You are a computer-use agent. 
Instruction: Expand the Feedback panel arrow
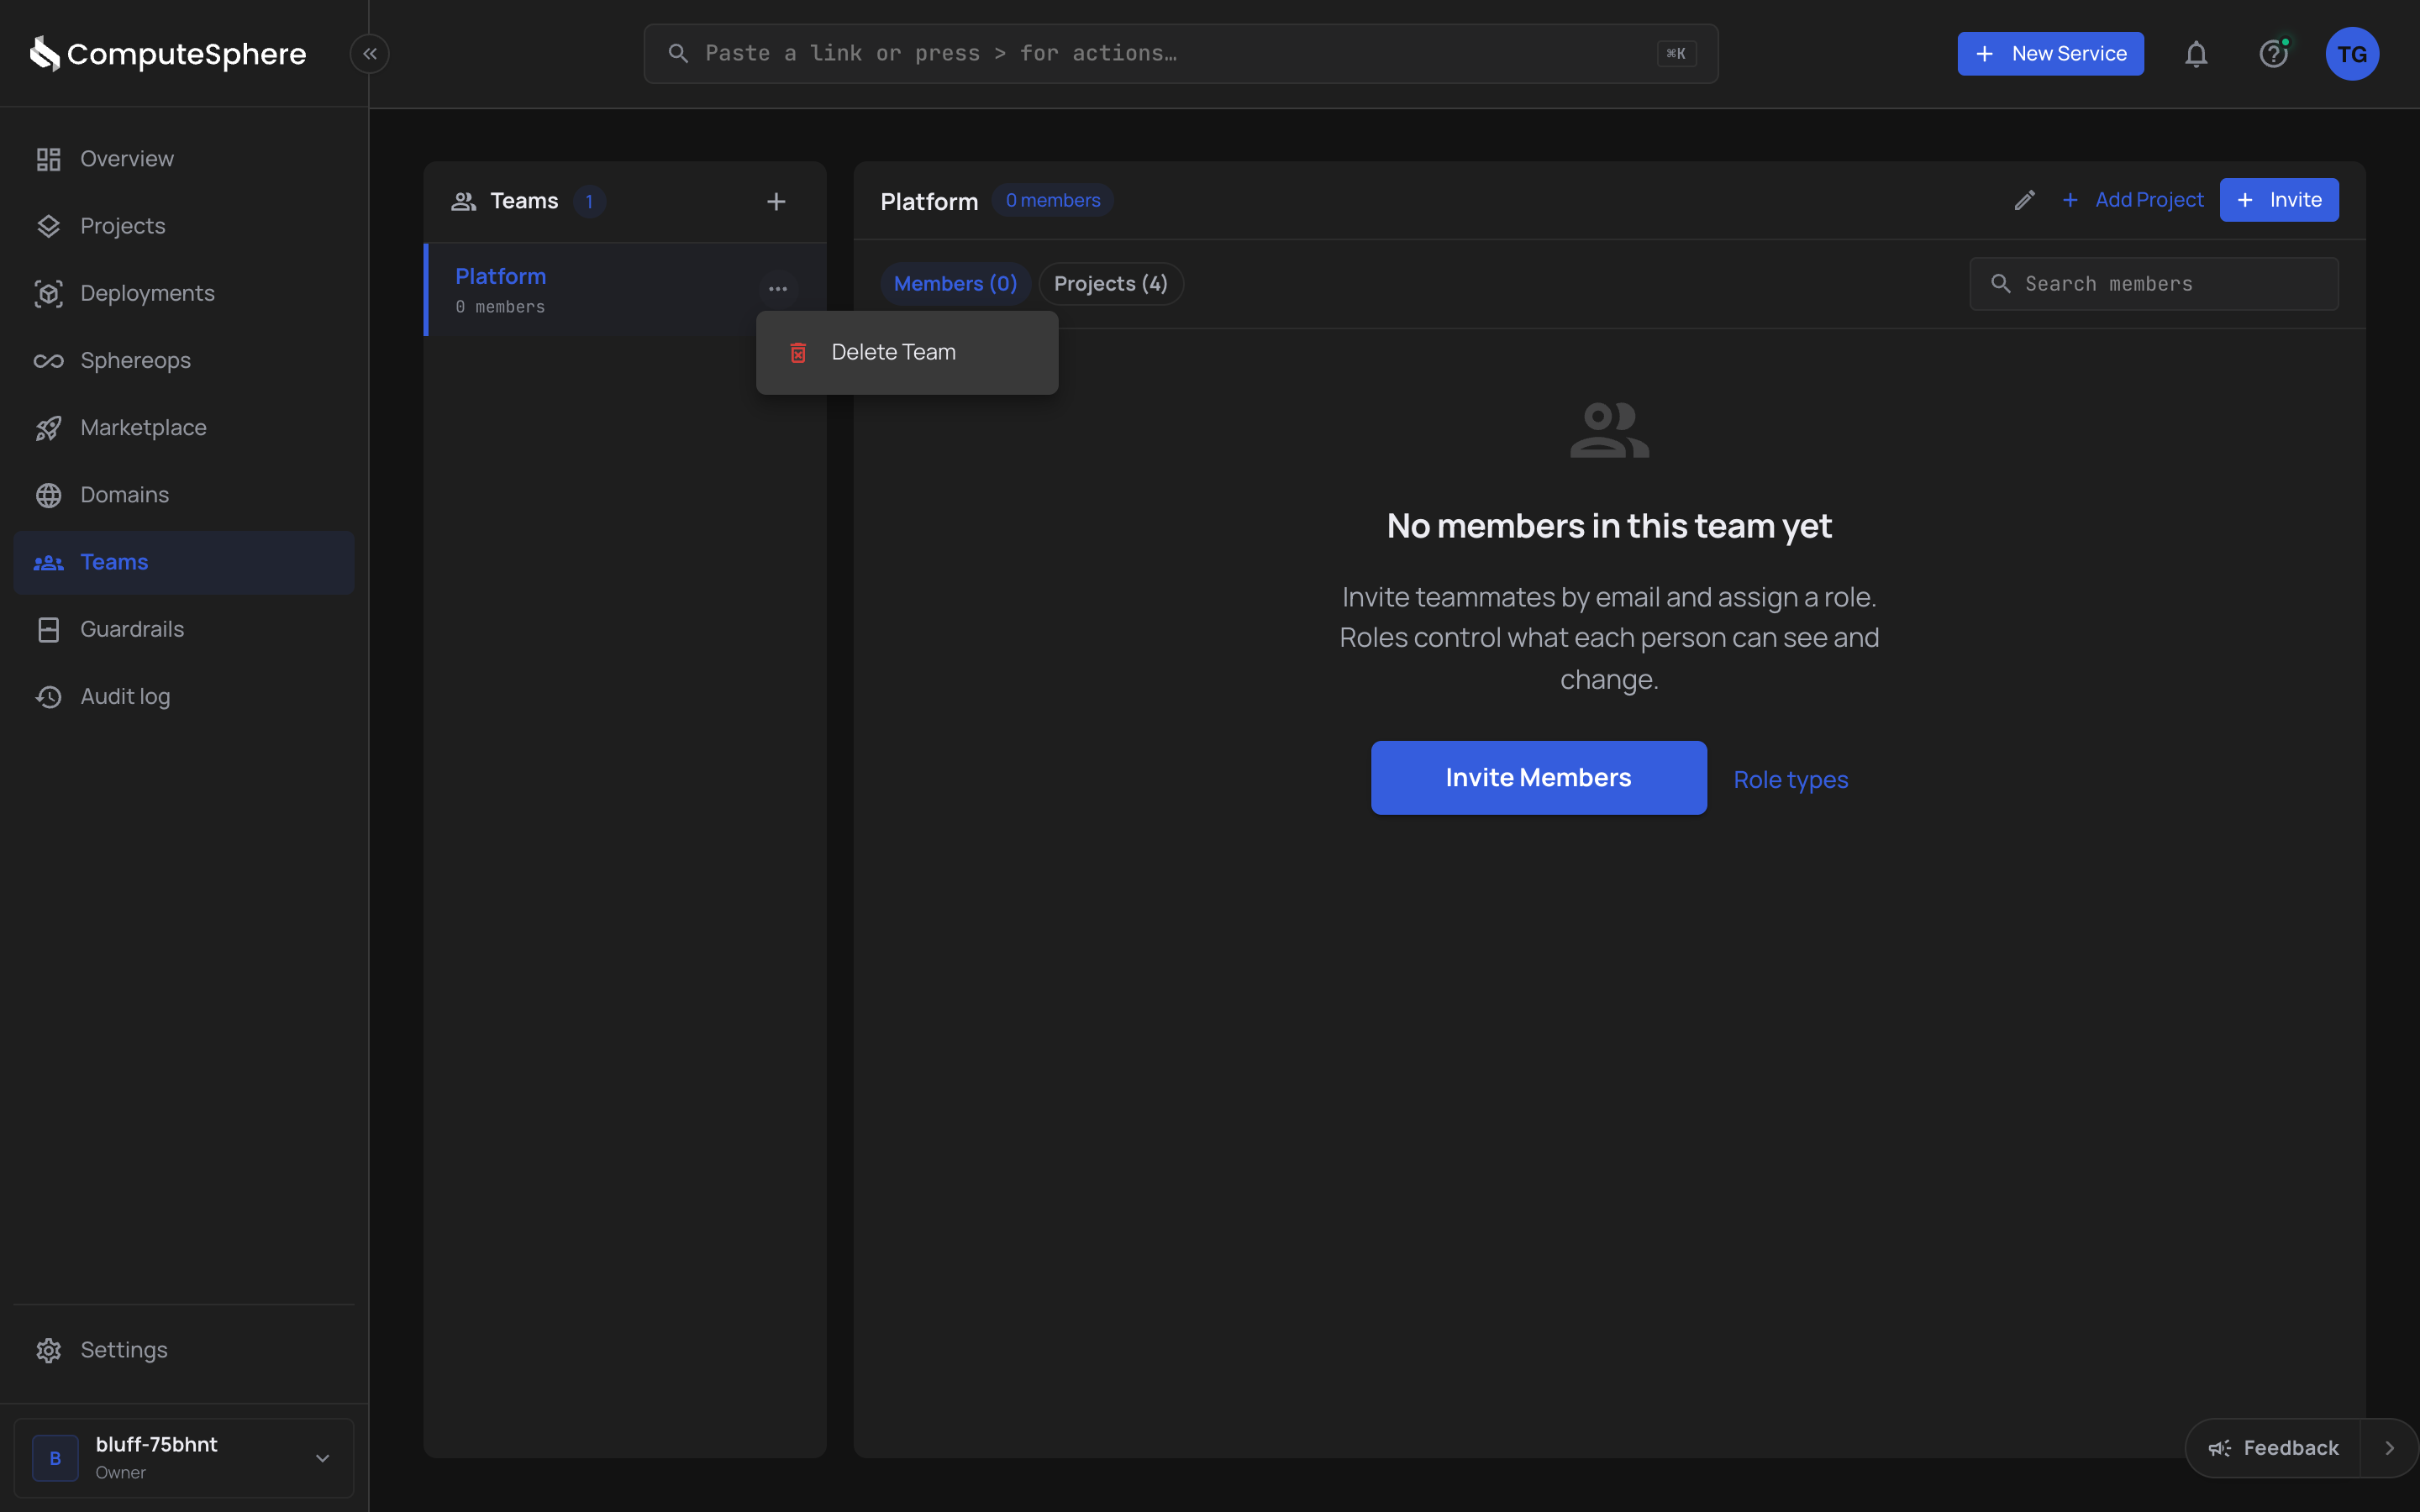coord(2389,1448)
